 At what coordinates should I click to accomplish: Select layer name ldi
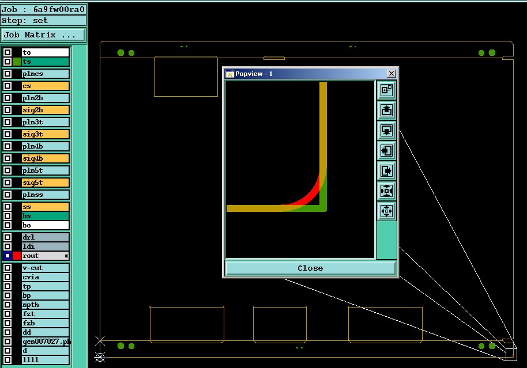[46, 246]
